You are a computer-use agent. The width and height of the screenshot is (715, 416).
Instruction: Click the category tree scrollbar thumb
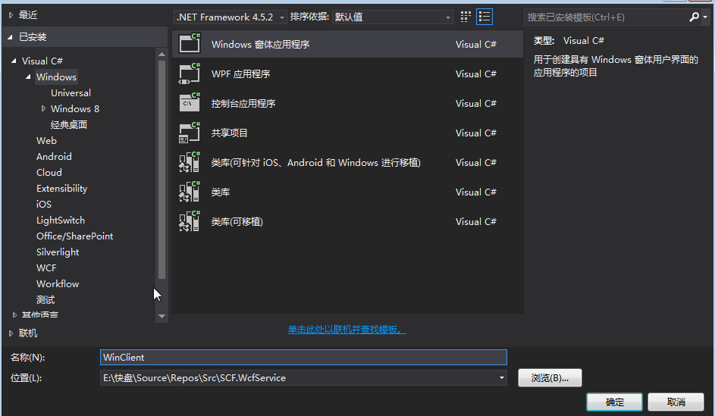(162, 169)
